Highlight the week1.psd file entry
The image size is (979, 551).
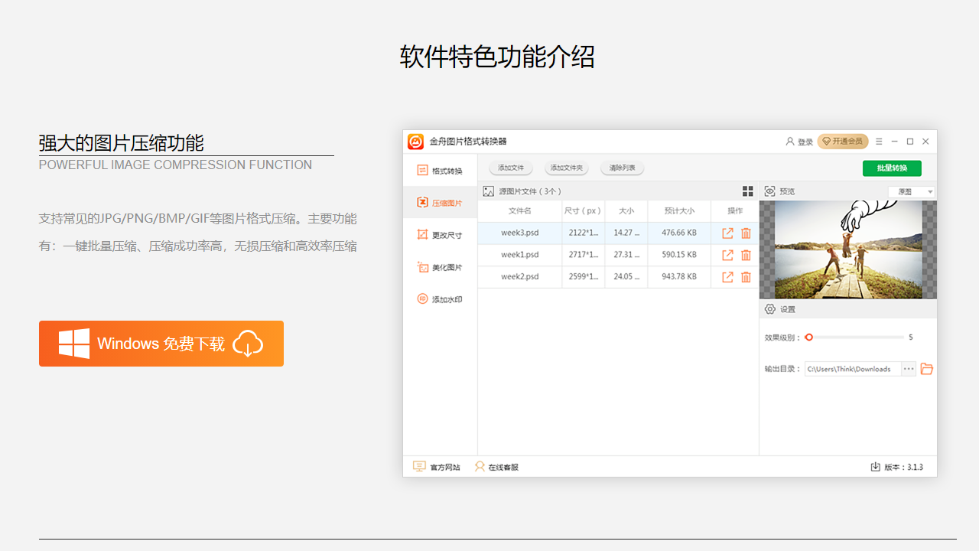pyautogui.click(x=520, y=255)
